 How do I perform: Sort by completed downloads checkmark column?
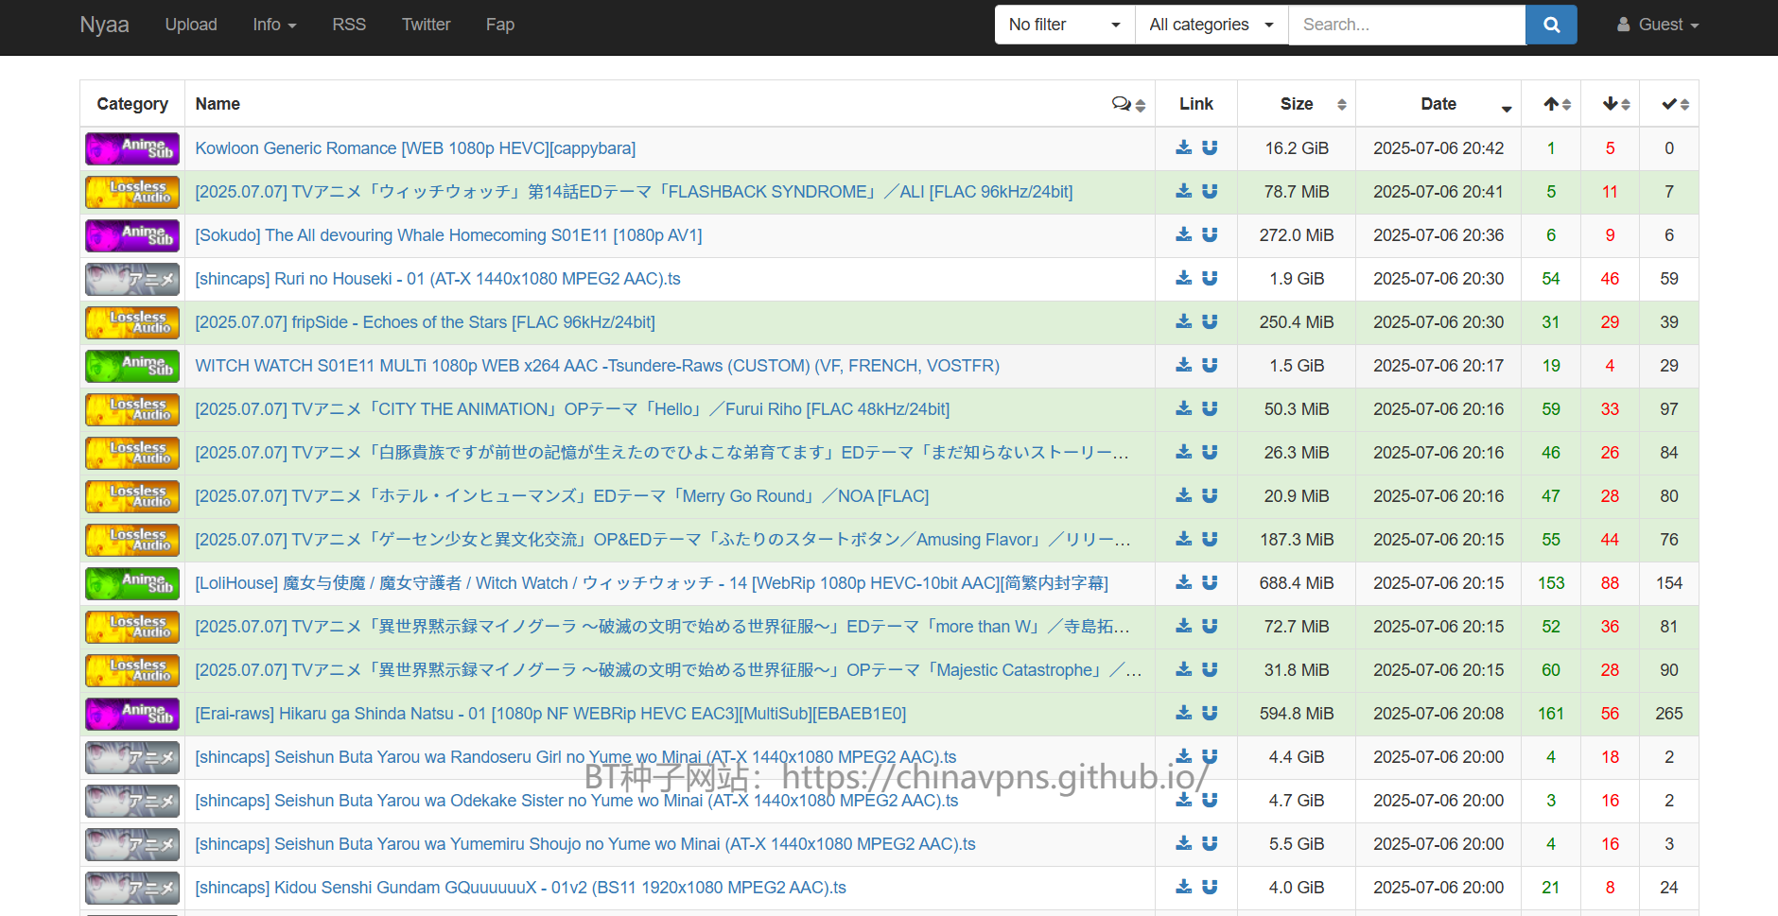click(1675, 104)
